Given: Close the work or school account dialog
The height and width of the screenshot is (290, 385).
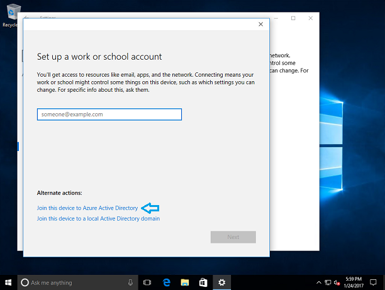Looking at the screenshot, I should coord(261,25).
